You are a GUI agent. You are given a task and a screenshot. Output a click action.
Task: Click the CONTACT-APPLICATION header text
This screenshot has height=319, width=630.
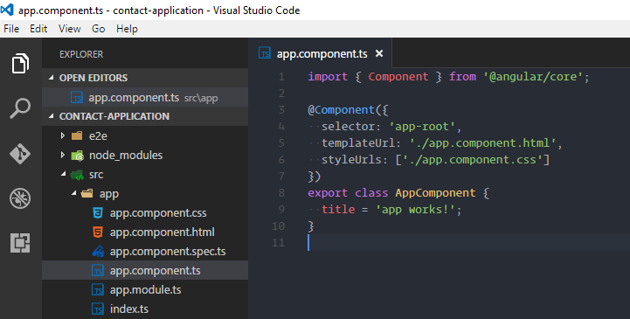(114, 116)
